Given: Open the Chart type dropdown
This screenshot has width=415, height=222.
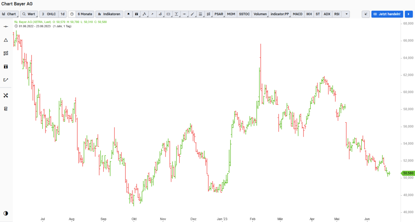Looking at the screenshot, I should coord(9,14).
